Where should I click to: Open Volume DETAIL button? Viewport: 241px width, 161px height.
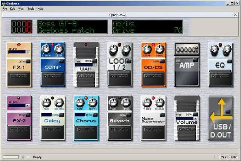point(195,114)
